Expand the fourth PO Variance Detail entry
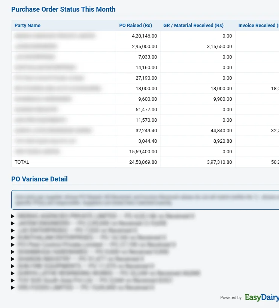The image size is (279, 308). (x=13, y=238)
